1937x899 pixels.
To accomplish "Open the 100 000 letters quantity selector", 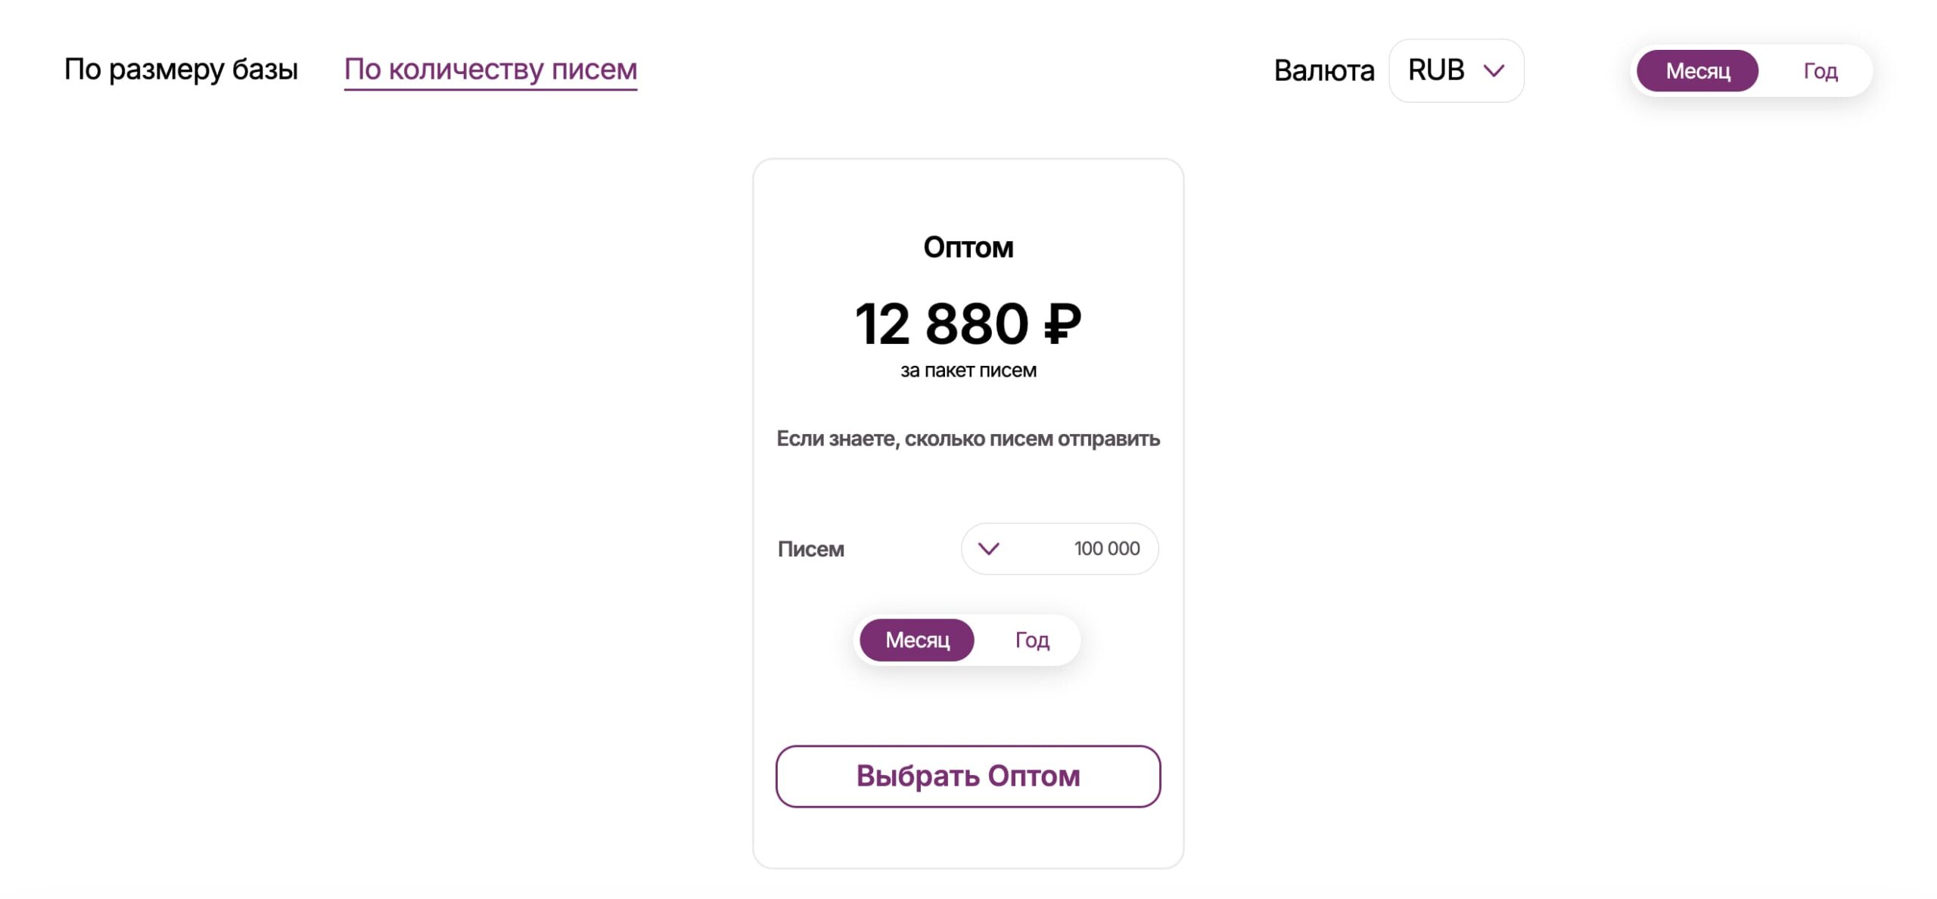I will [1059, 549].
